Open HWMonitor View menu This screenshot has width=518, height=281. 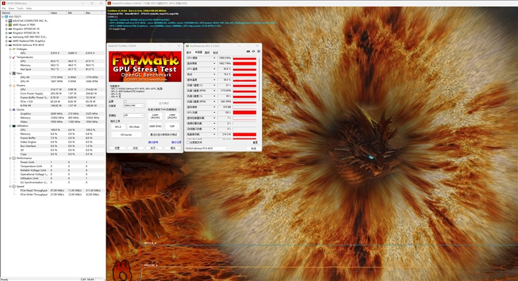coord(11,8)
